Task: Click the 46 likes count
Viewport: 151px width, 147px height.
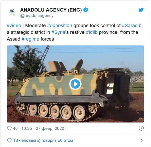Action: [15, 128]
